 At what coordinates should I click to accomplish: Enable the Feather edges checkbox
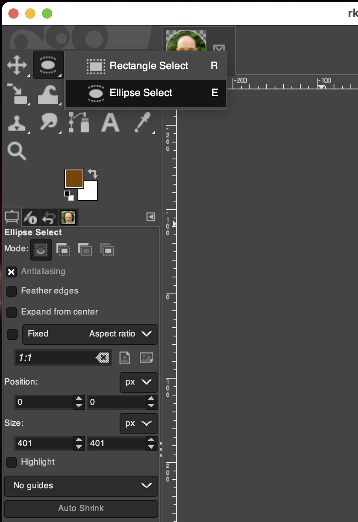coord(11,291)
